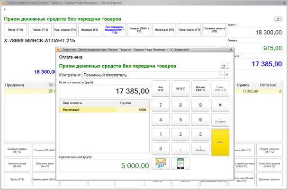This screenshot has height=190, width=288.
Task: Click Возврат (F5) in main window
Action: (x=90, y=30)
